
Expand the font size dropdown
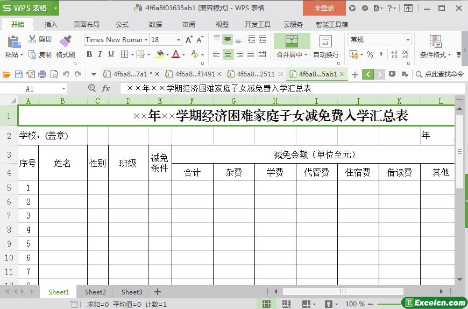click(179, 39)
